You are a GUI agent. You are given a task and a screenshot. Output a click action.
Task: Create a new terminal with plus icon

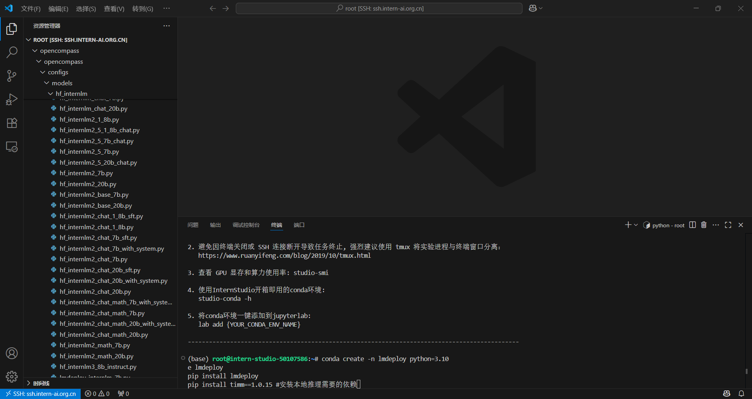(628, 225)
